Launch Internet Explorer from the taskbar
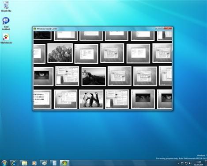 click(14, 163)
